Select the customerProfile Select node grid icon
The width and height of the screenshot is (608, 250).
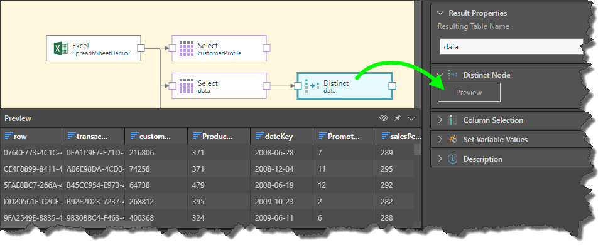pos(186,49)
